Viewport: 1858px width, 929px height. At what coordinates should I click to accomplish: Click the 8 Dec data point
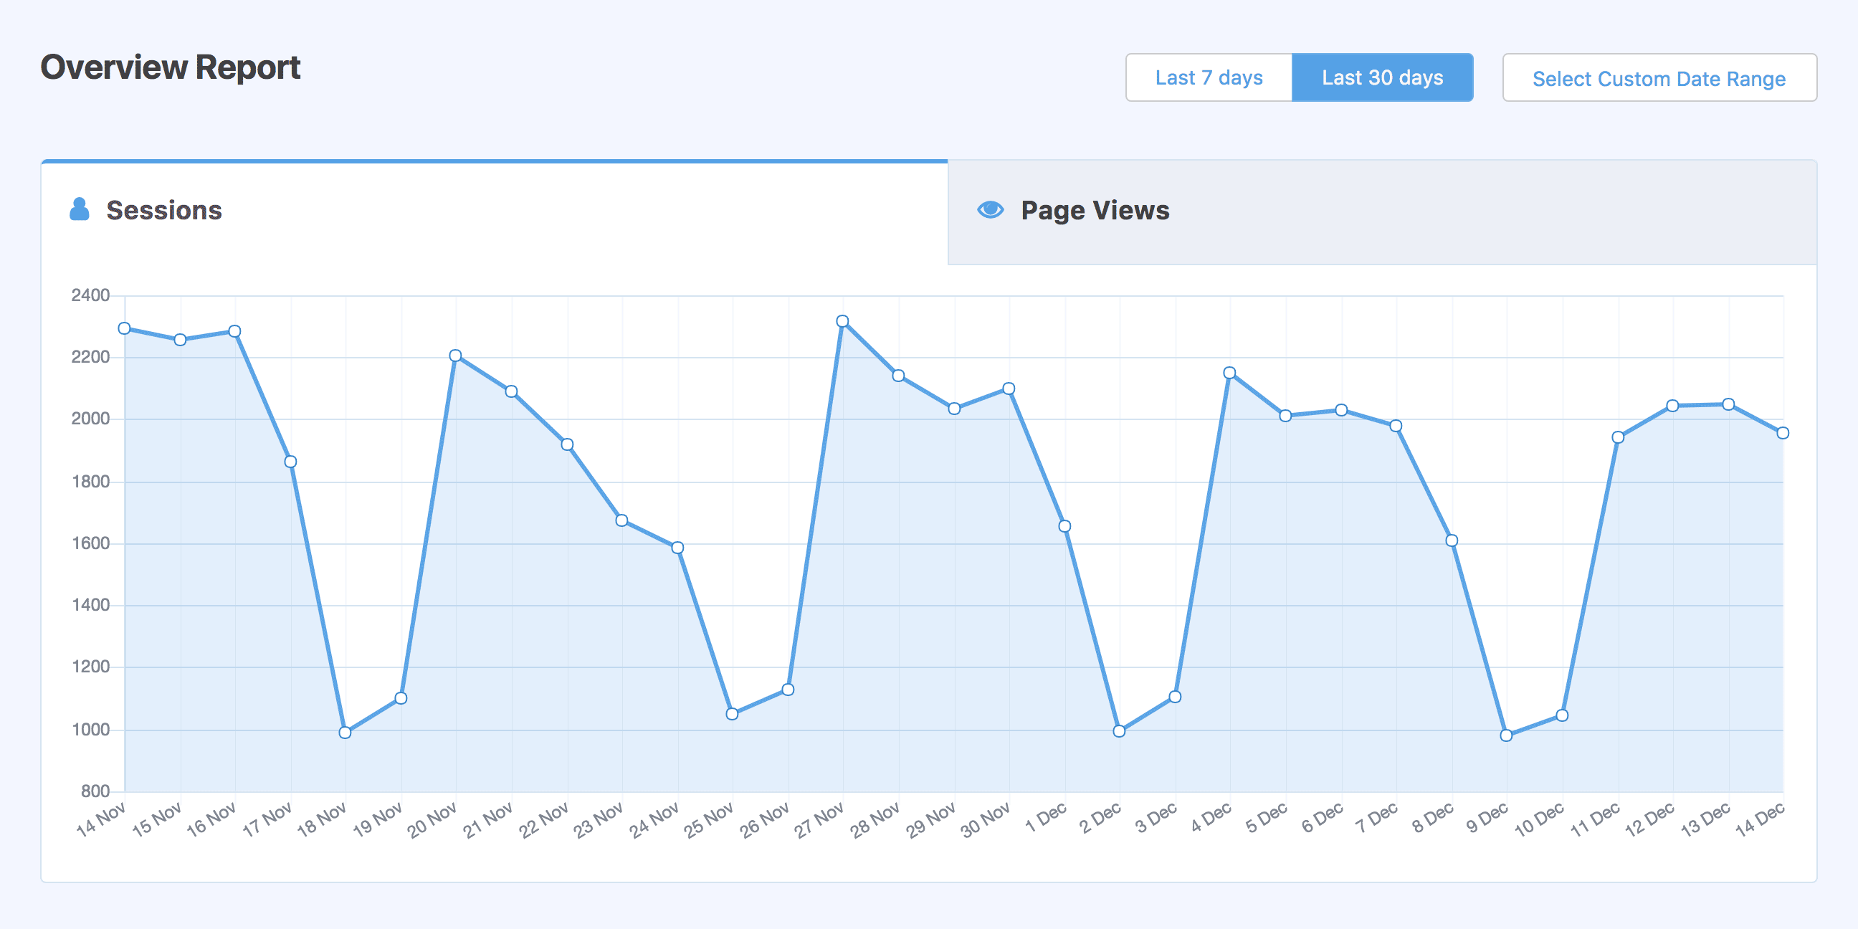(1452, 540)
